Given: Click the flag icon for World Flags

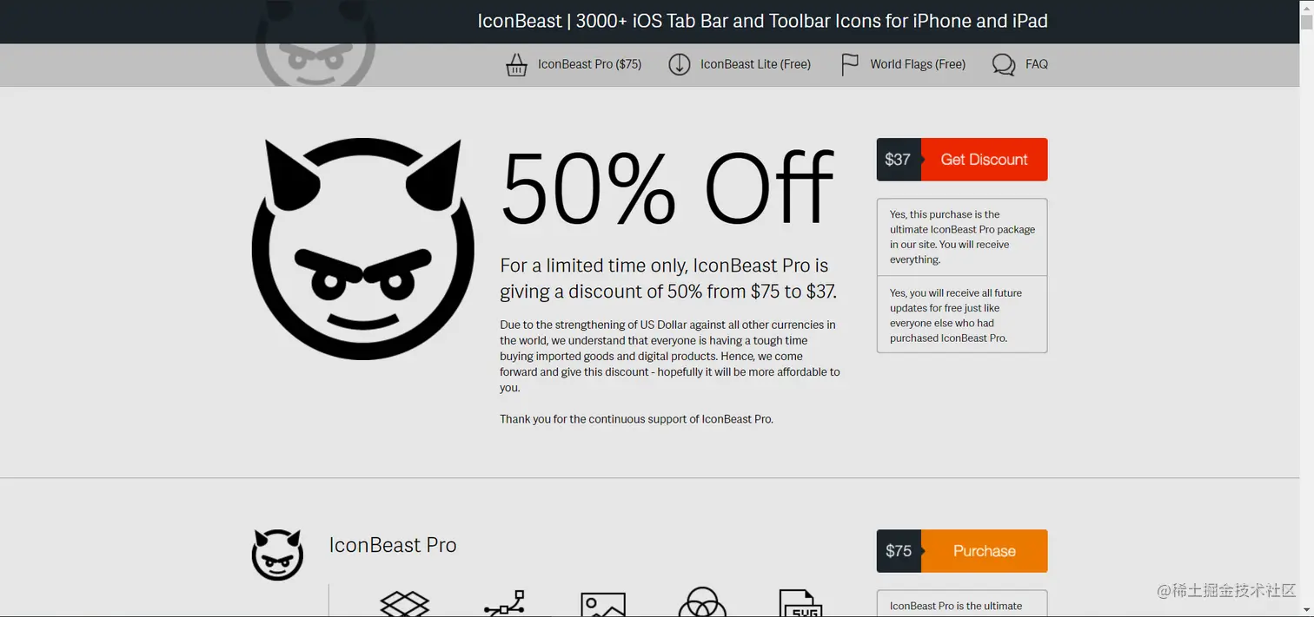Looking at the screenshot, I should (850, 64).
